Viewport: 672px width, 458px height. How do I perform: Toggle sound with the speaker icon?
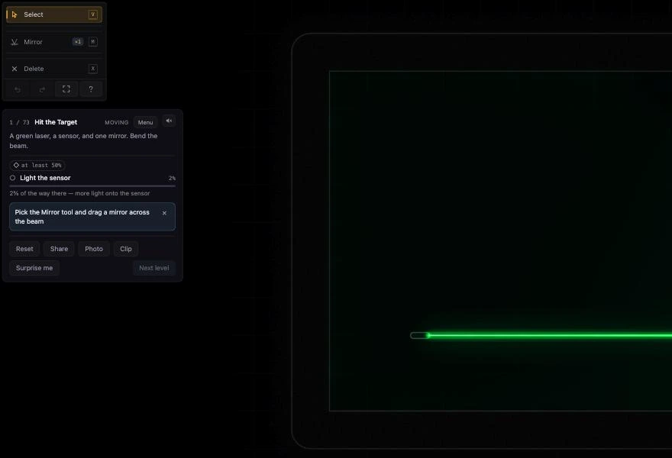[x=169, y=121]
